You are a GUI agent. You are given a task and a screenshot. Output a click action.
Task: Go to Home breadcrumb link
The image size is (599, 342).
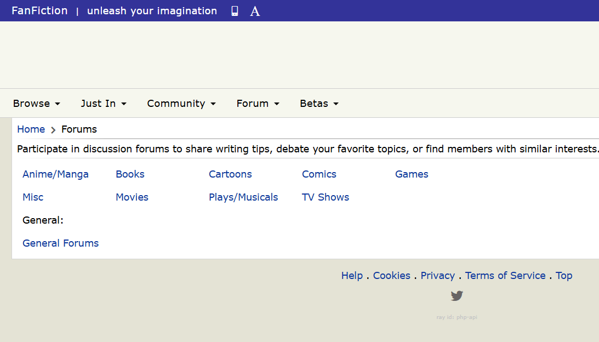click(31, 129)
